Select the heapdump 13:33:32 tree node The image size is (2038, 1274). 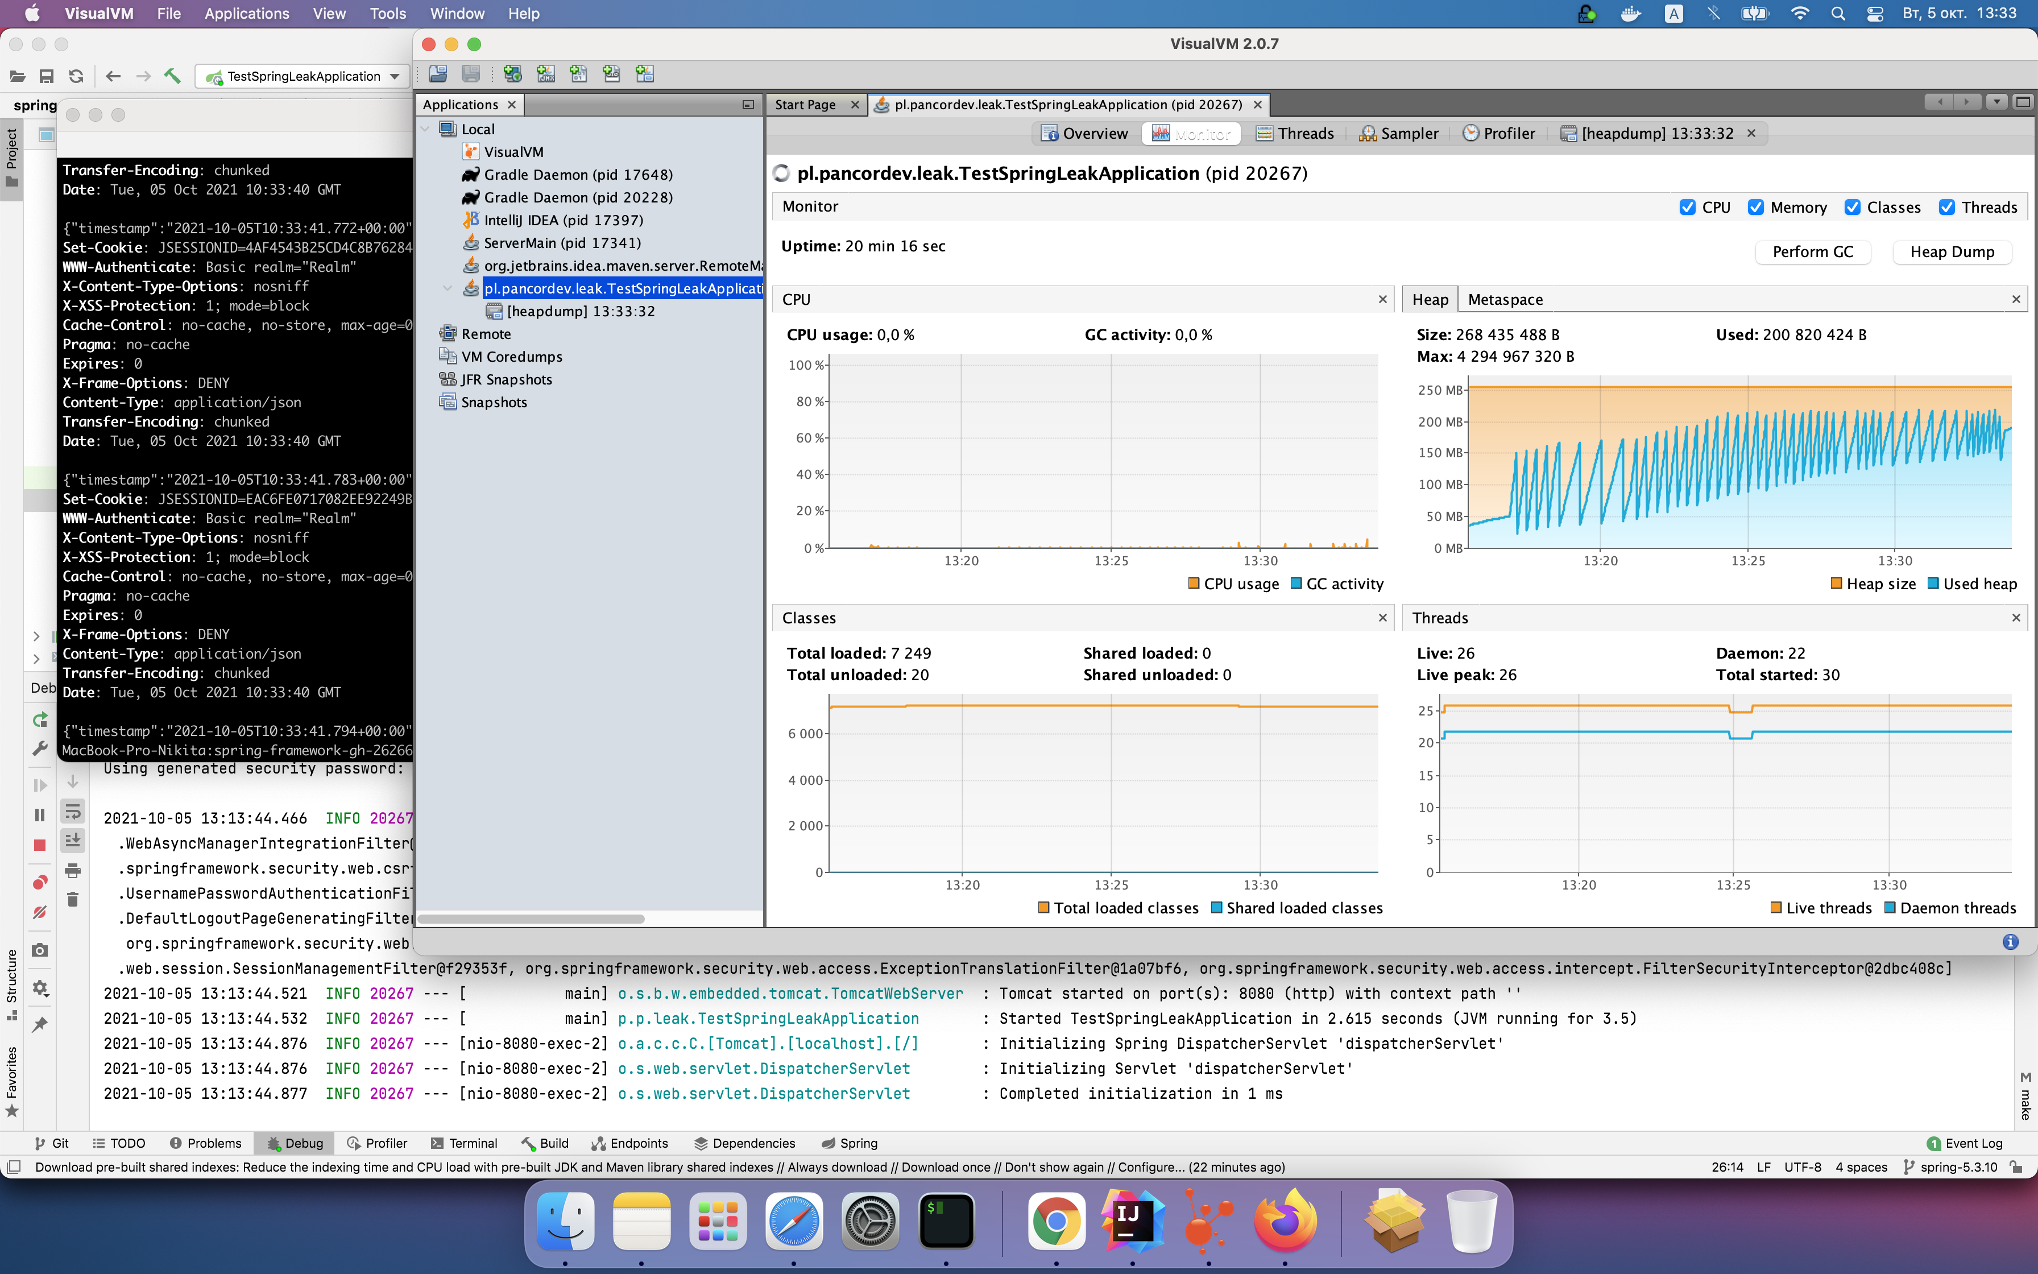[571, 311]
